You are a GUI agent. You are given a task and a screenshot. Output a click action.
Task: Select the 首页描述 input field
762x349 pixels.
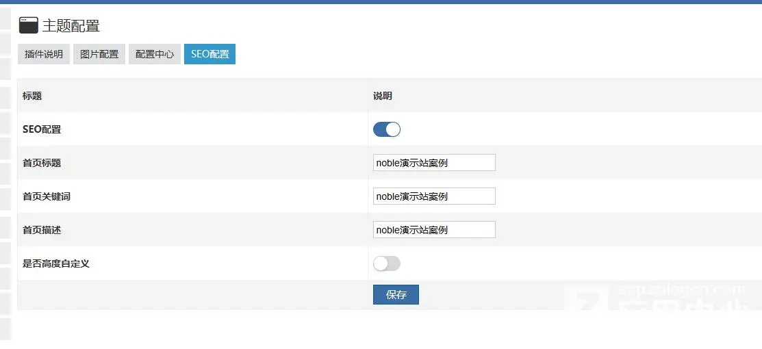tap(433, 230)
